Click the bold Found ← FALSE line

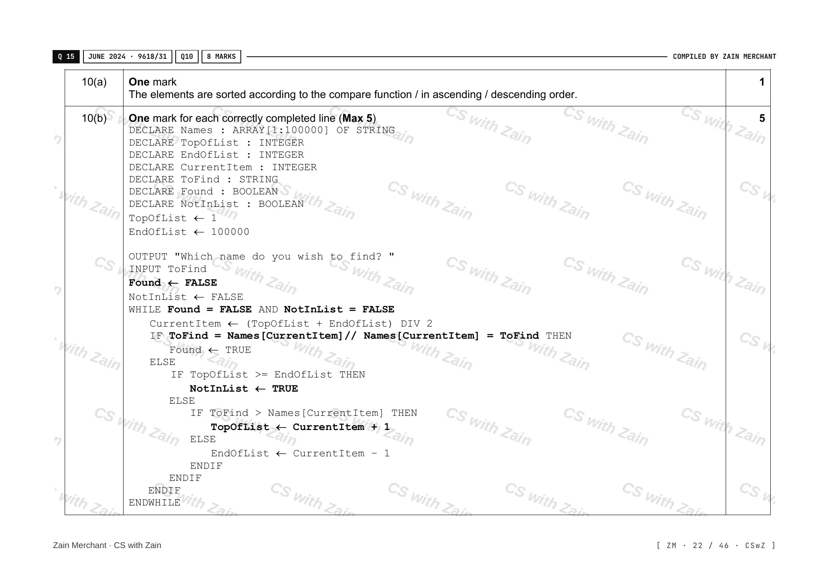[x=173, y=283]
